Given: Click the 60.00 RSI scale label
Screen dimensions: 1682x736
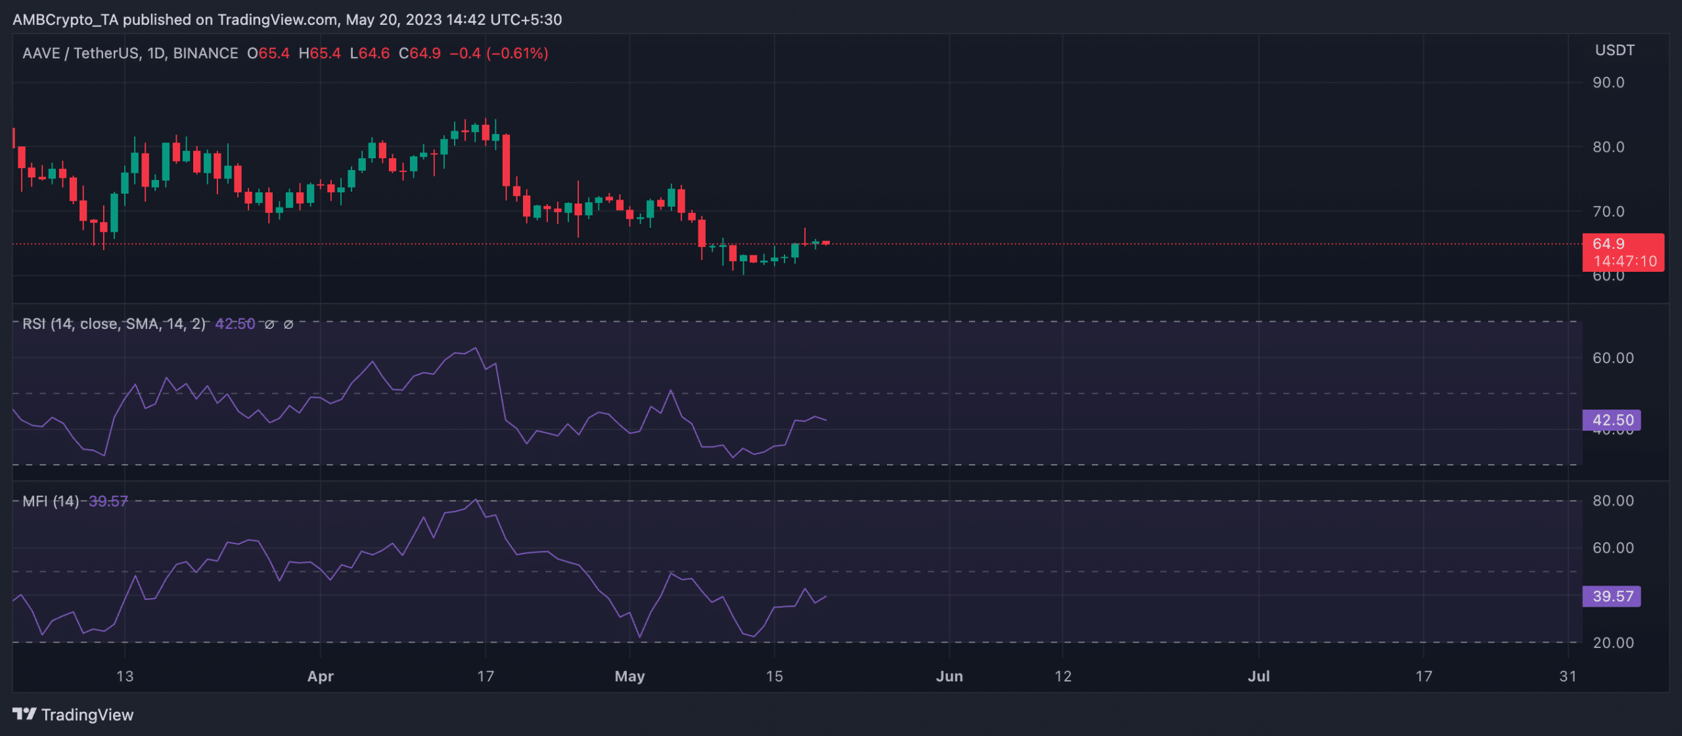Looking at the screenshot, I should (x=1613, y=358).
